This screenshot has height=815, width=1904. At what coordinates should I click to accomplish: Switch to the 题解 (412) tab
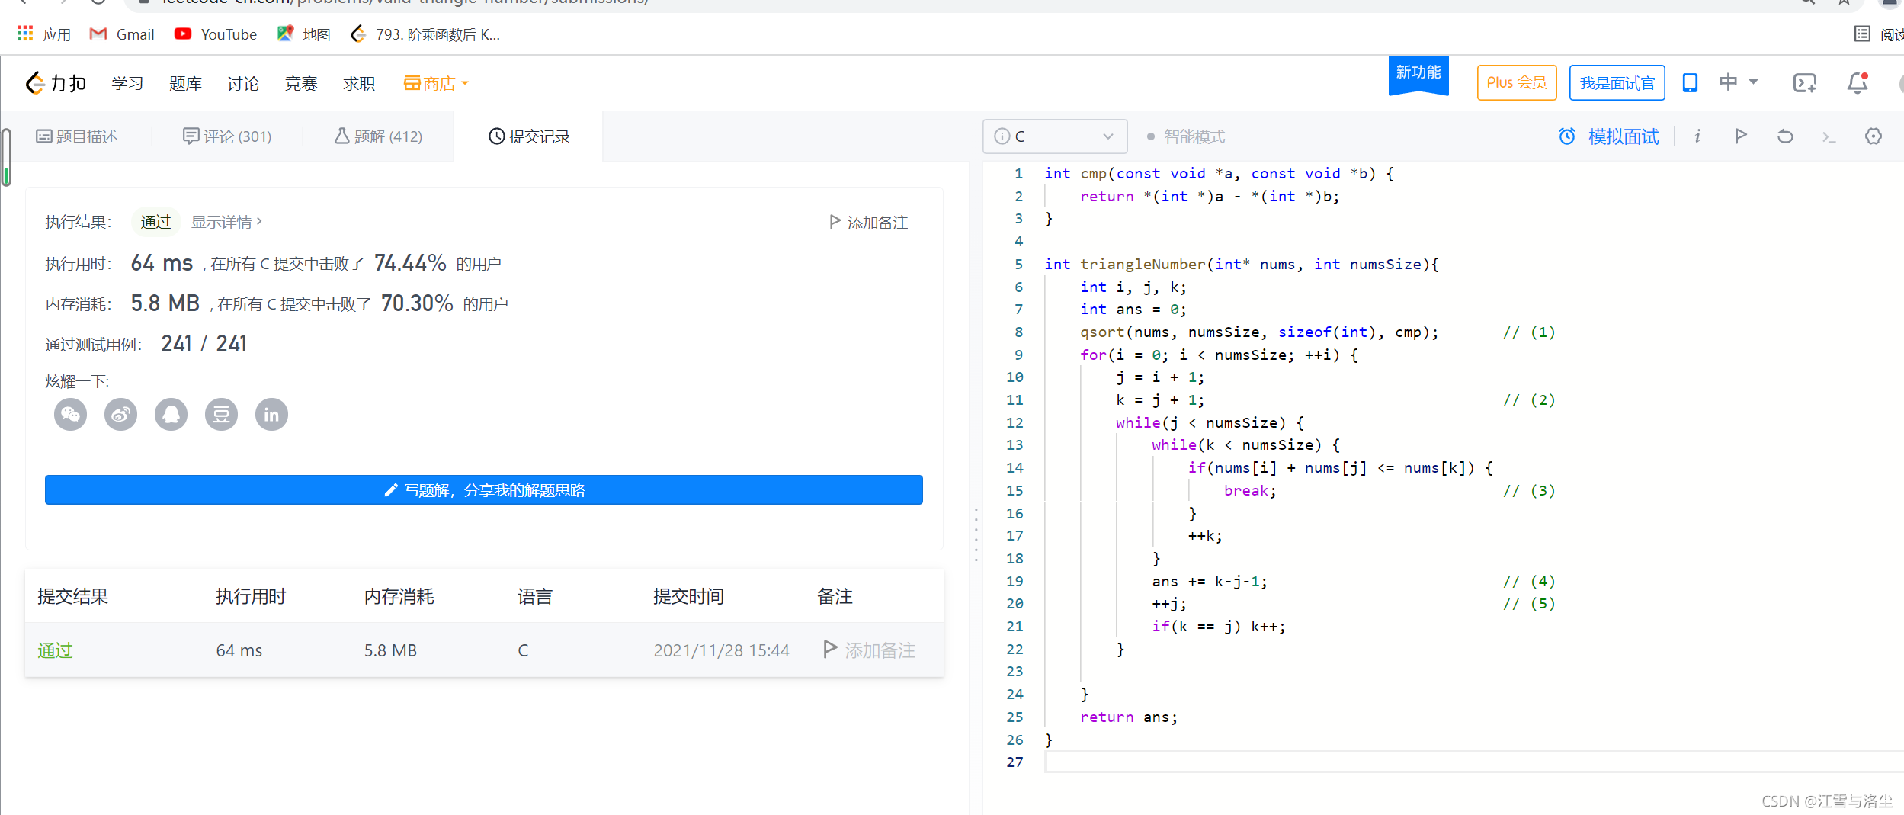pyautogui.click(x=378, y=136)
